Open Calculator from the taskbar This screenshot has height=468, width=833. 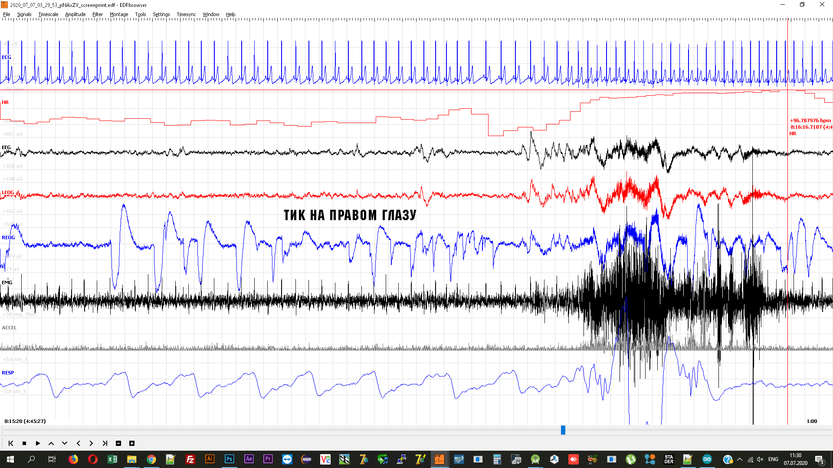(497, 459)
